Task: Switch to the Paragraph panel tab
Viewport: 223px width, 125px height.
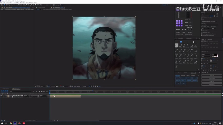Action: (210, 39)
